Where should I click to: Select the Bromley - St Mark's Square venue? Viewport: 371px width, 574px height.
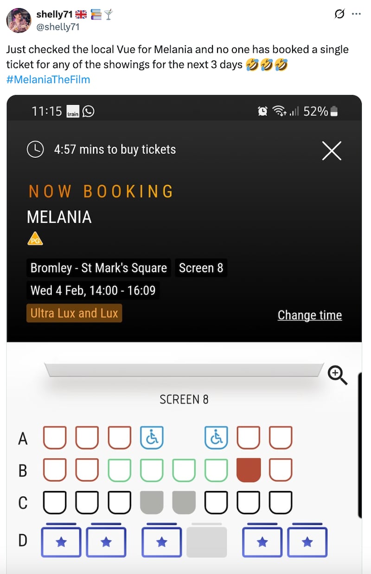click(98, 268)
